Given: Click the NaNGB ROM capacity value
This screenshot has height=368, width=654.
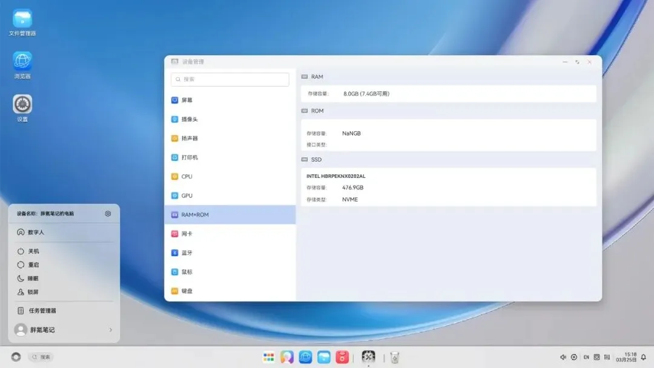Looking at the screenshot, I should (x=351, y=133).
